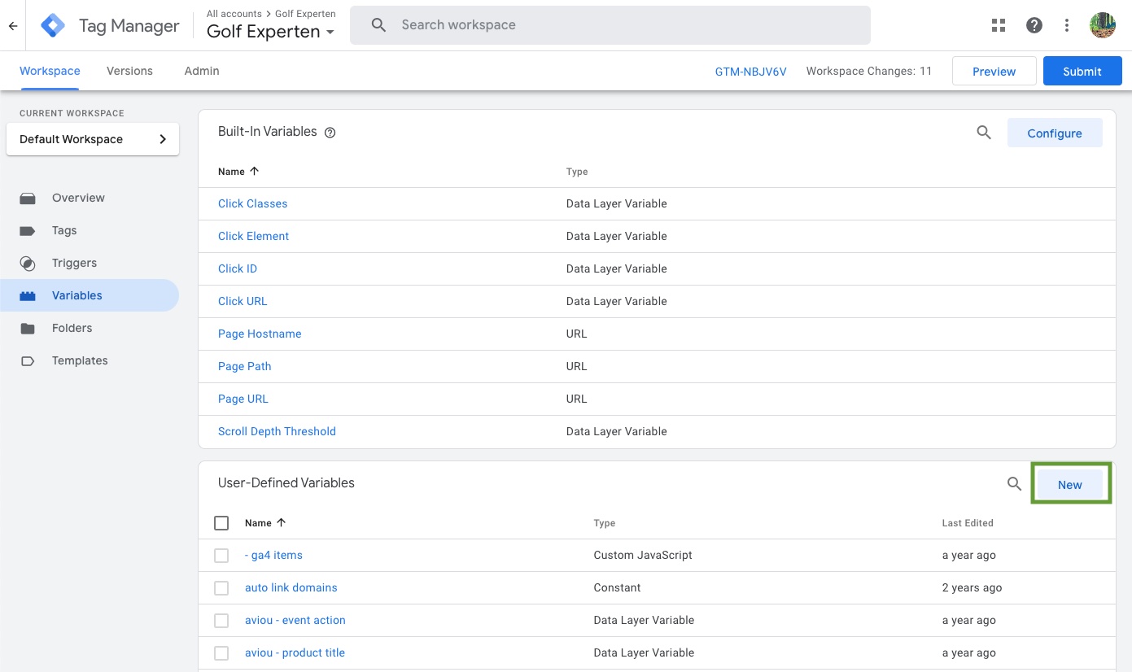1132x672 pixels.
Task: Open the Click Element variable
Action: tap(253, 236)
